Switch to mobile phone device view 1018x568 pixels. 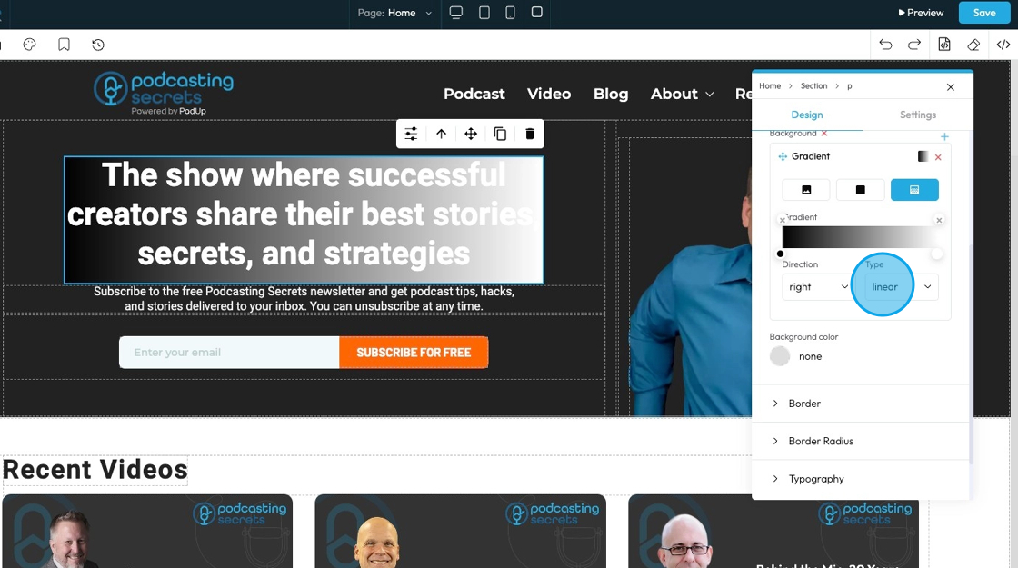[510, 13]
